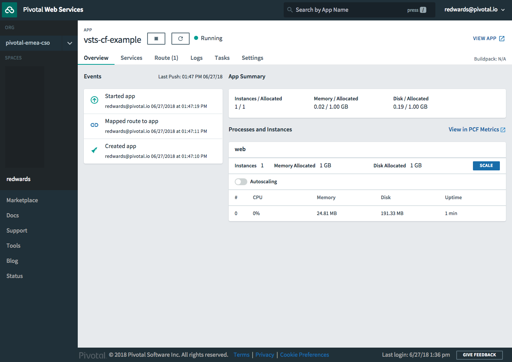The image size is (512, 362).
Task: Open the redwards@pivotal.io account menu
Action: click(x=474, y=9)
